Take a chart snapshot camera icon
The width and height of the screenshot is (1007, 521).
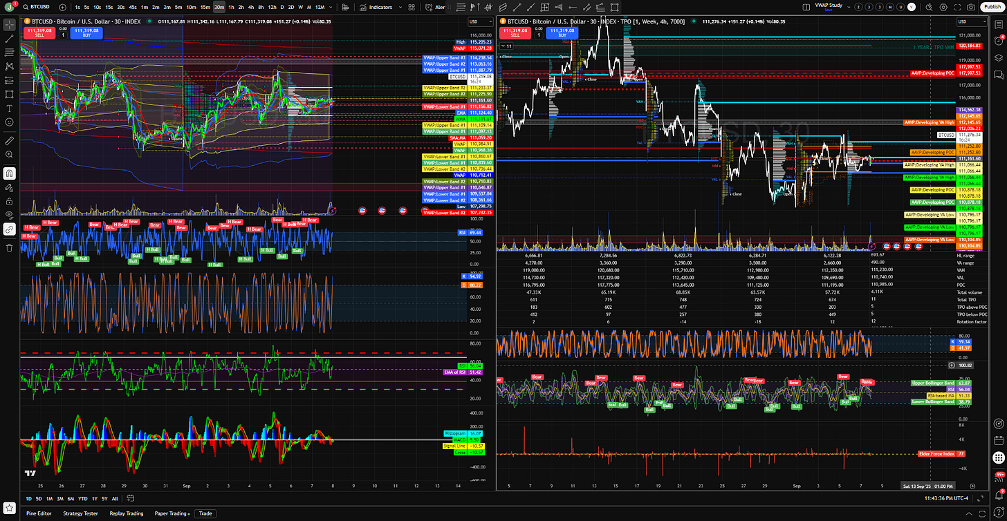(x=972, y=7)
